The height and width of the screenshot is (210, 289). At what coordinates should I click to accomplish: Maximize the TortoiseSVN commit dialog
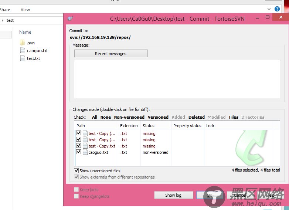(268, 17)
